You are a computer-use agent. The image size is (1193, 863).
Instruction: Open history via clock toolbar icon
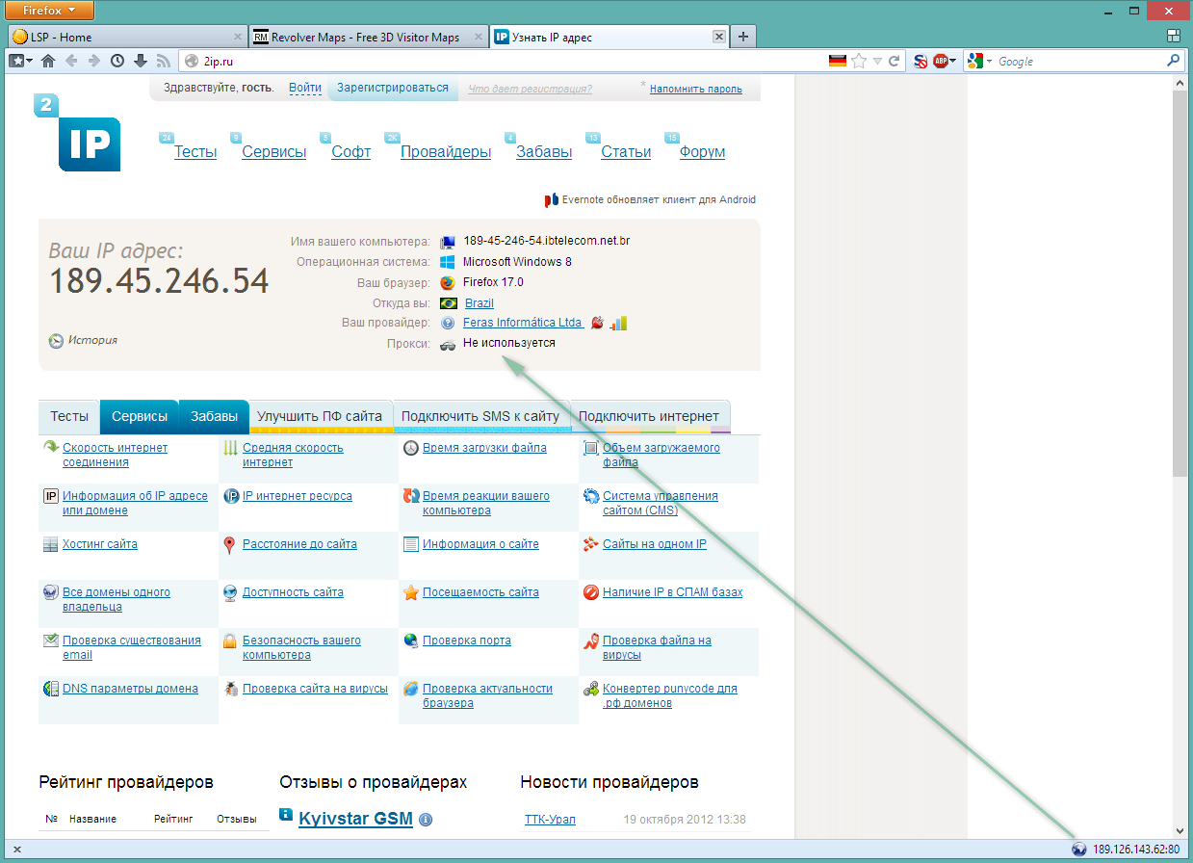click(x=117, y=61)
